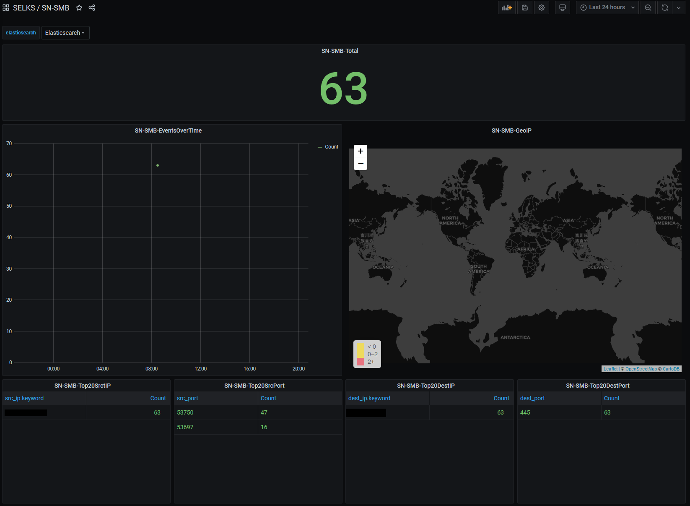Click the red 2+ legend swatch

click(x=361, y=362)
